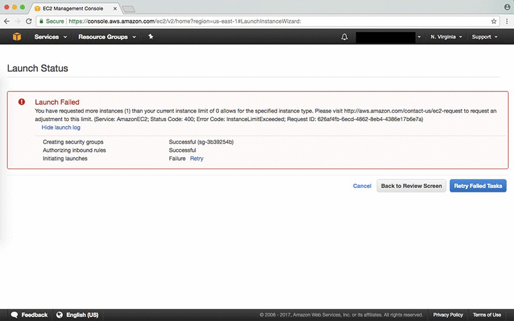Click the red Launch Failed error icon
Viewport: 514px width, 321px height.
[x=22, y=102]
